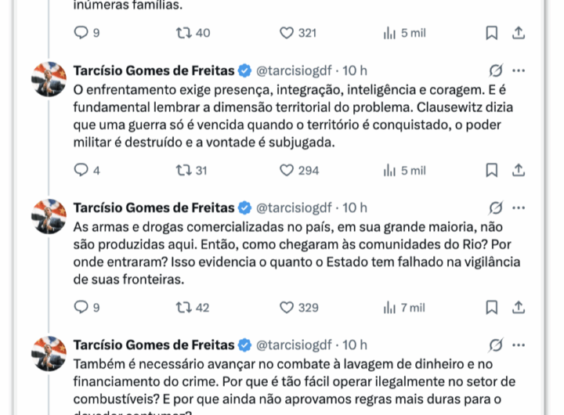564x415 pixels.
Task: Open Grok icon on Clausewitz tweet
Action: [495, 70]
